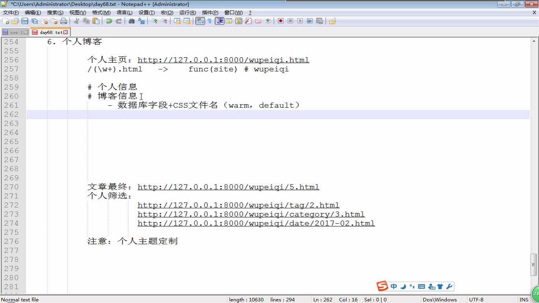
Task: Click the Print toolbar icon
Action: click(x=63, y=21)
